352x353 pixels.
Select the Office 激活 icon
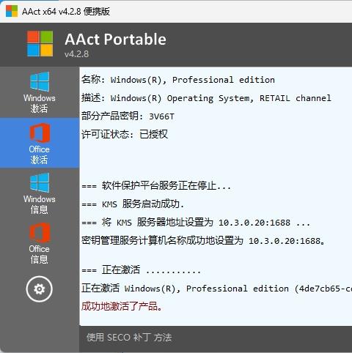click(x=40, y=144)
